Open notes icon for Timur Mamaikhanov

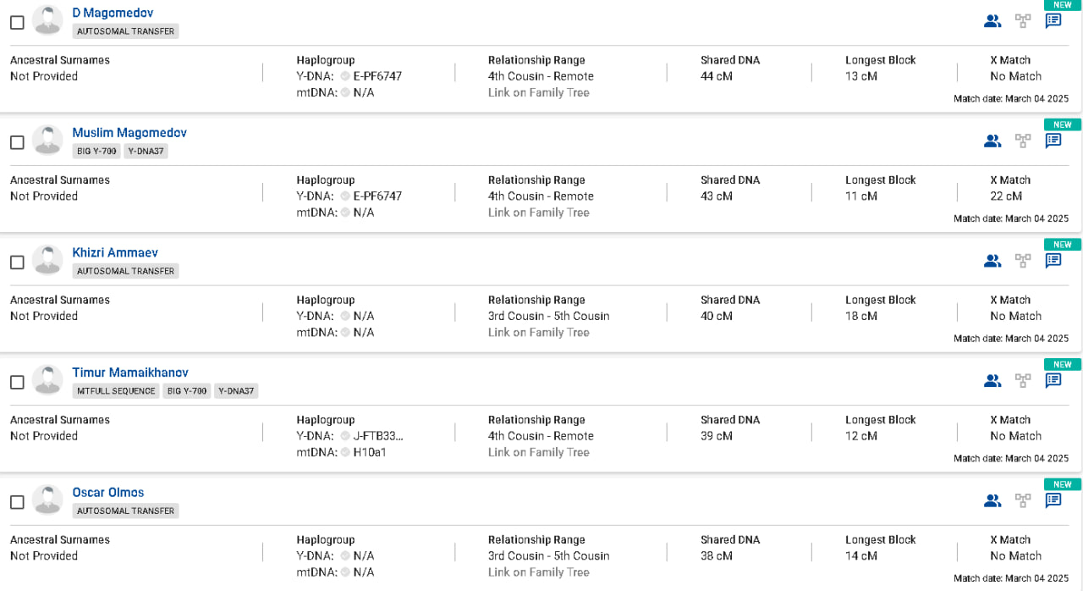coord(1053,381)
